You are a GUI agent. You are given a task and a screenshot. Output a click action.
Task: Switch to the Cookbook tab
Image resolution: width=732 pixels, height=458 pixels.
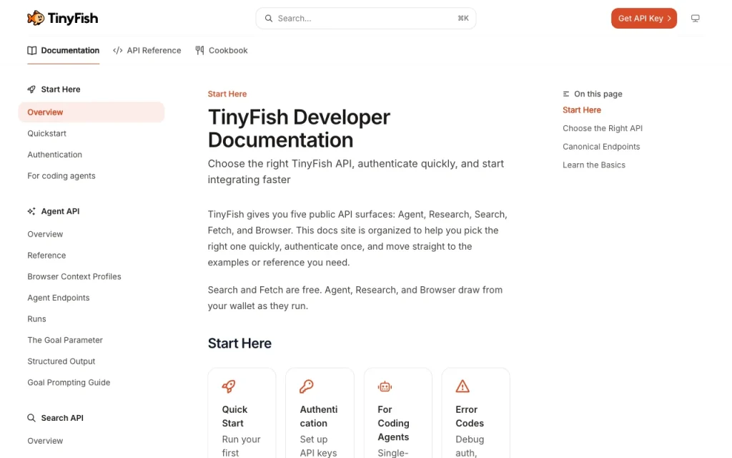[222, 51]
